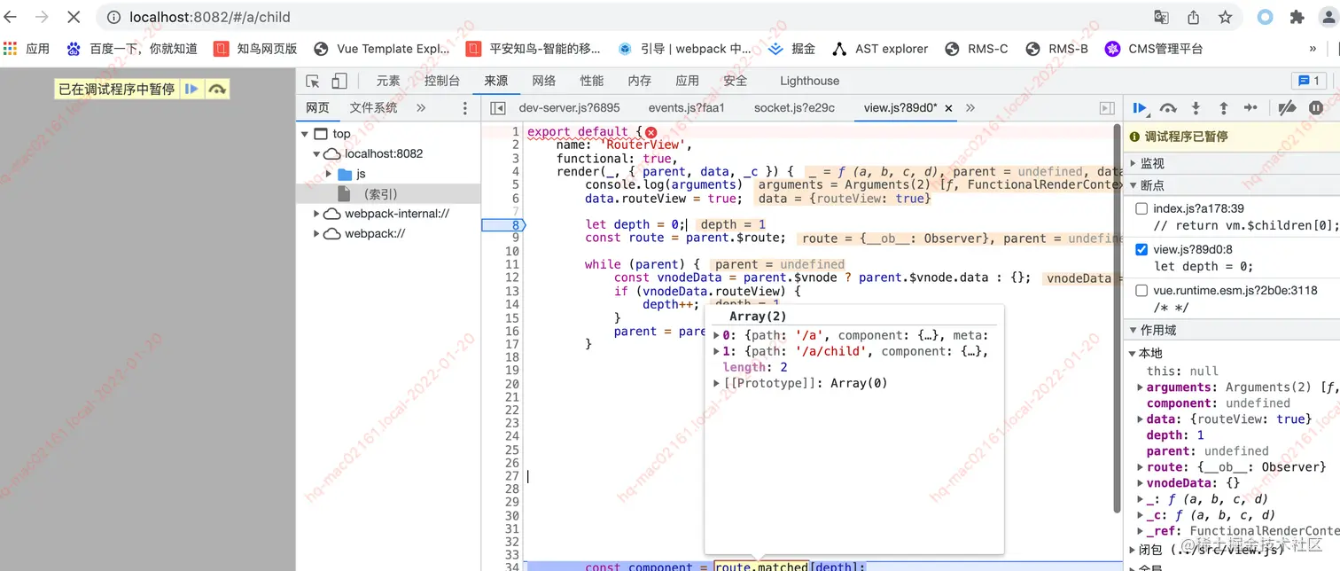Open the socket.js?e29c editor tab
1340x571 pixels.
pos(794,108)
